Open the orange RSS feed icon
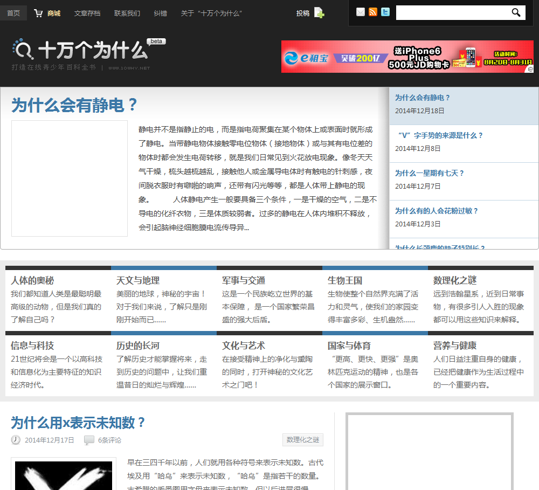Viewport: 539px width, 490px height. point(373,12)
